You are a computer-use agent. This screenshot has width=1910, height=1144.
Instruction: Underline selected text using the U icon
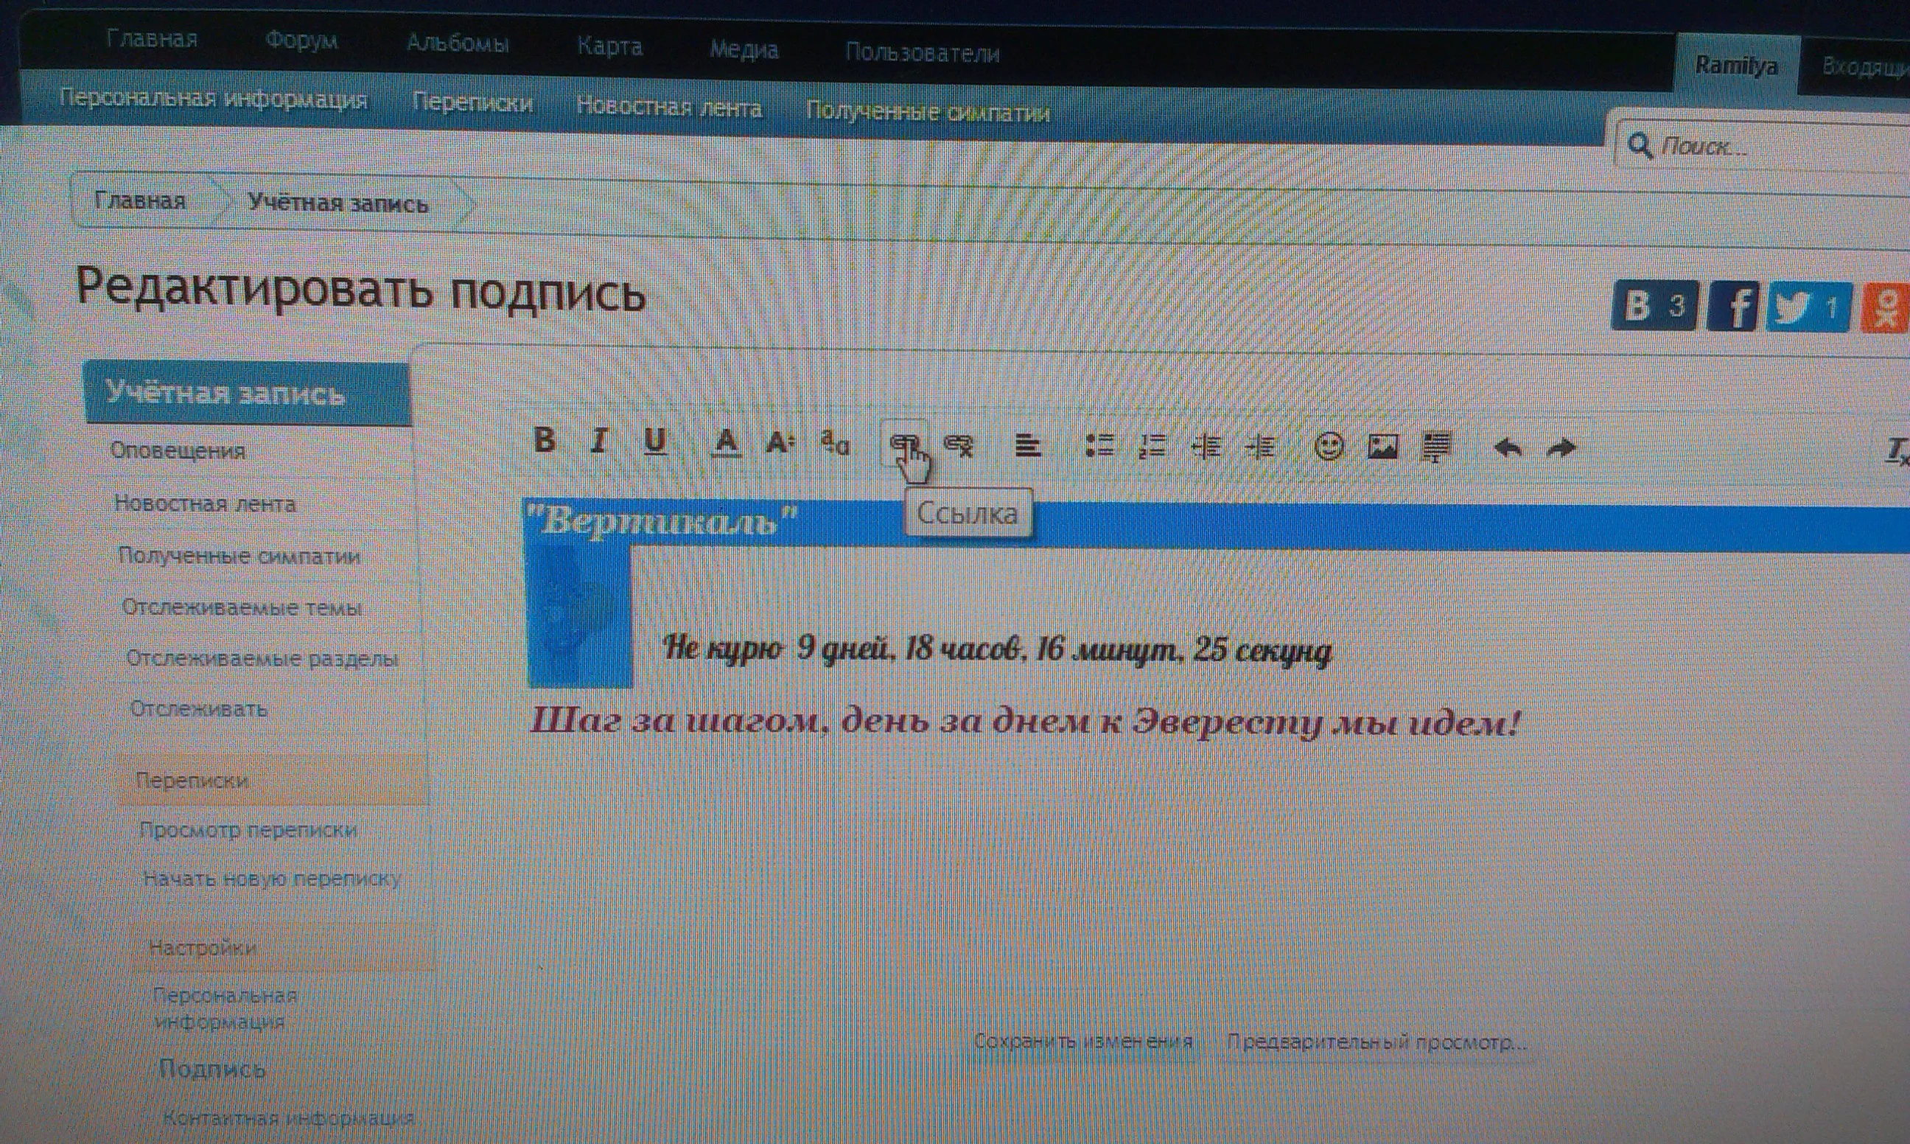(655, 442)
